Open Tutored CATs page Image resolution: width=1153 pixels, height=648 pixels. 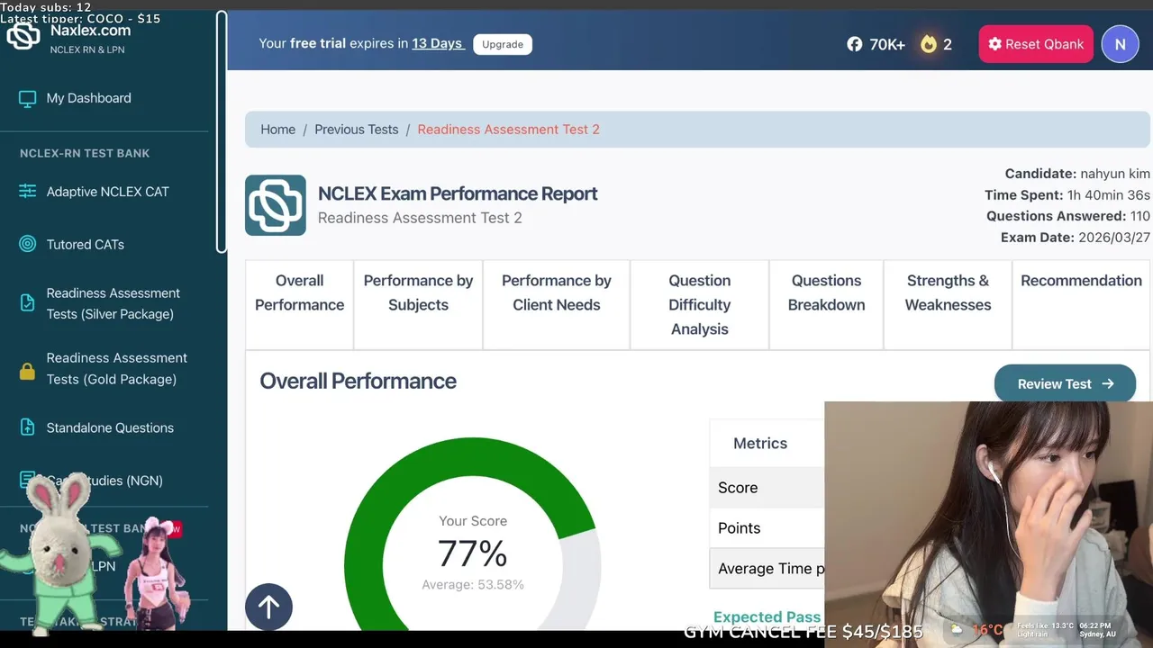pyautogui.click(x=86, y=244)
